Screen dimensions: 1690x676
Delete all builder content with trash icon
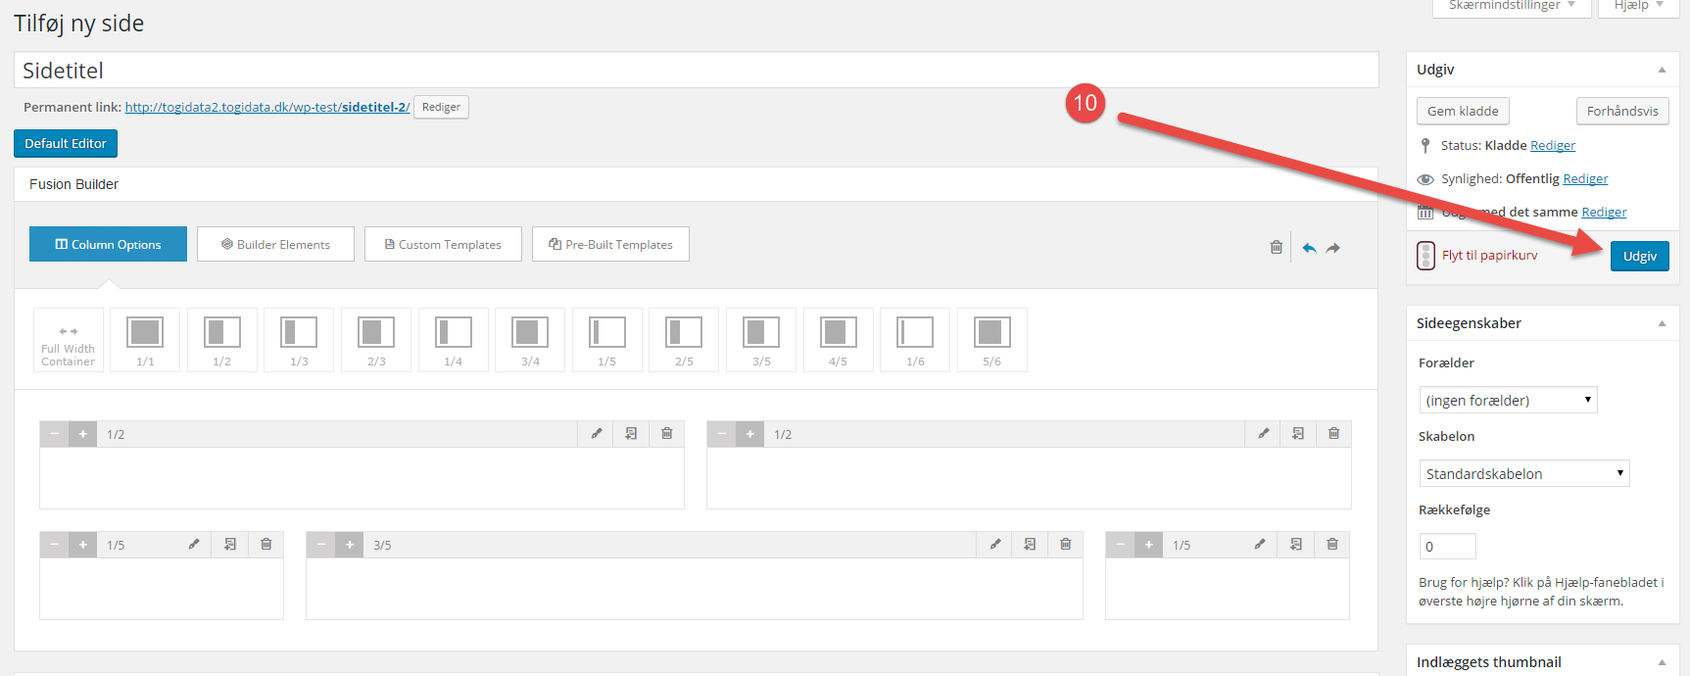tap(1276, 247)
